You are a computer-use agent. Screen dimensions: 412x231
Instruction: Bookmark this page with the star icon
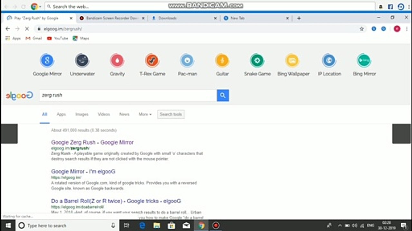[362, 29]
